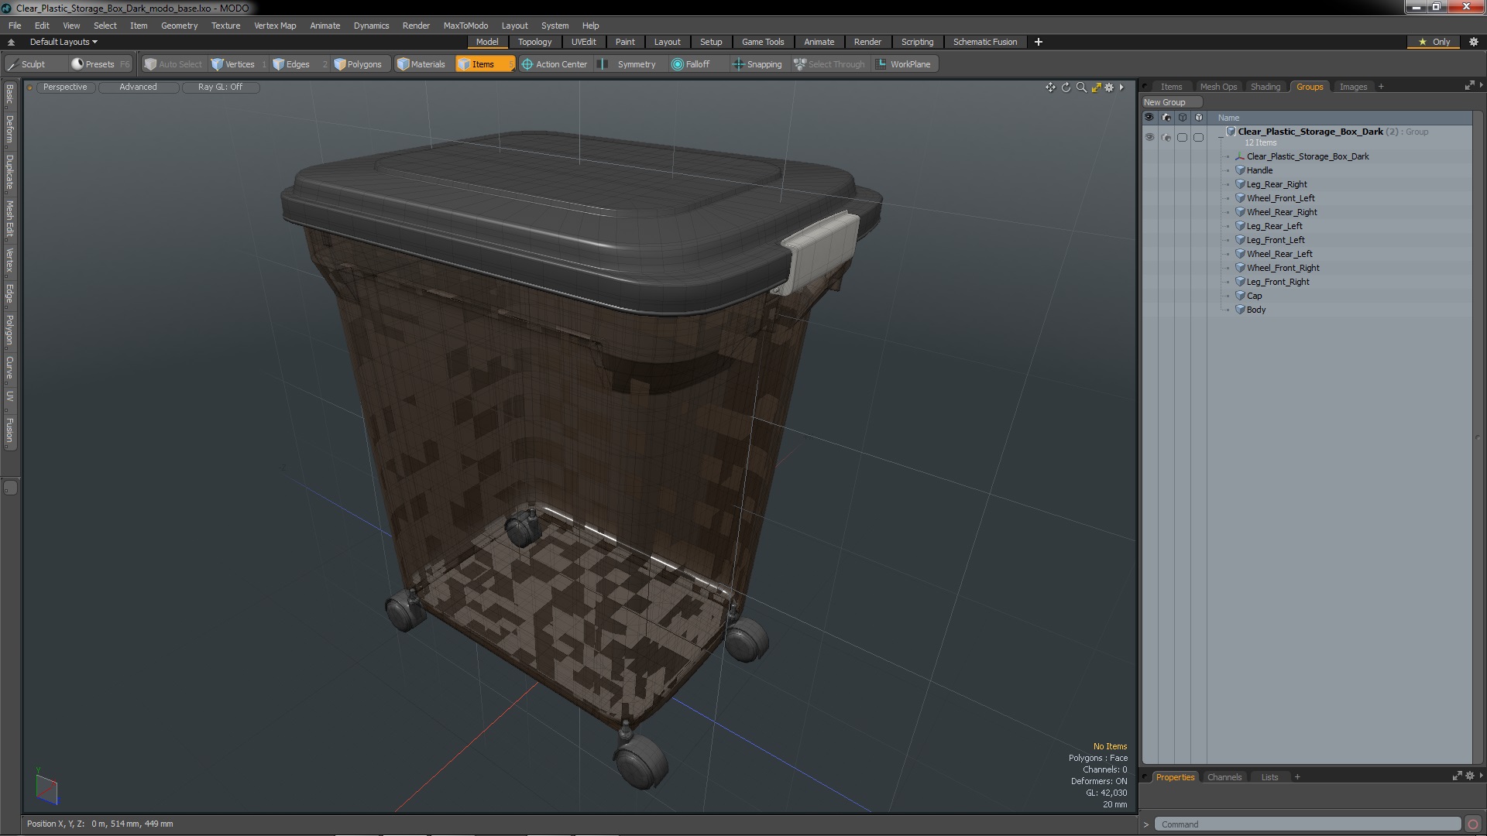Select the Falloff tool icon
Screen dimensions: 1487x836
675,64
